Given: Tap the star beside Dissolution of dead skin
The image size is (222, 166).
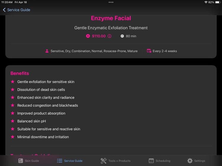Looking at the screenshot, I should point(13,90).
